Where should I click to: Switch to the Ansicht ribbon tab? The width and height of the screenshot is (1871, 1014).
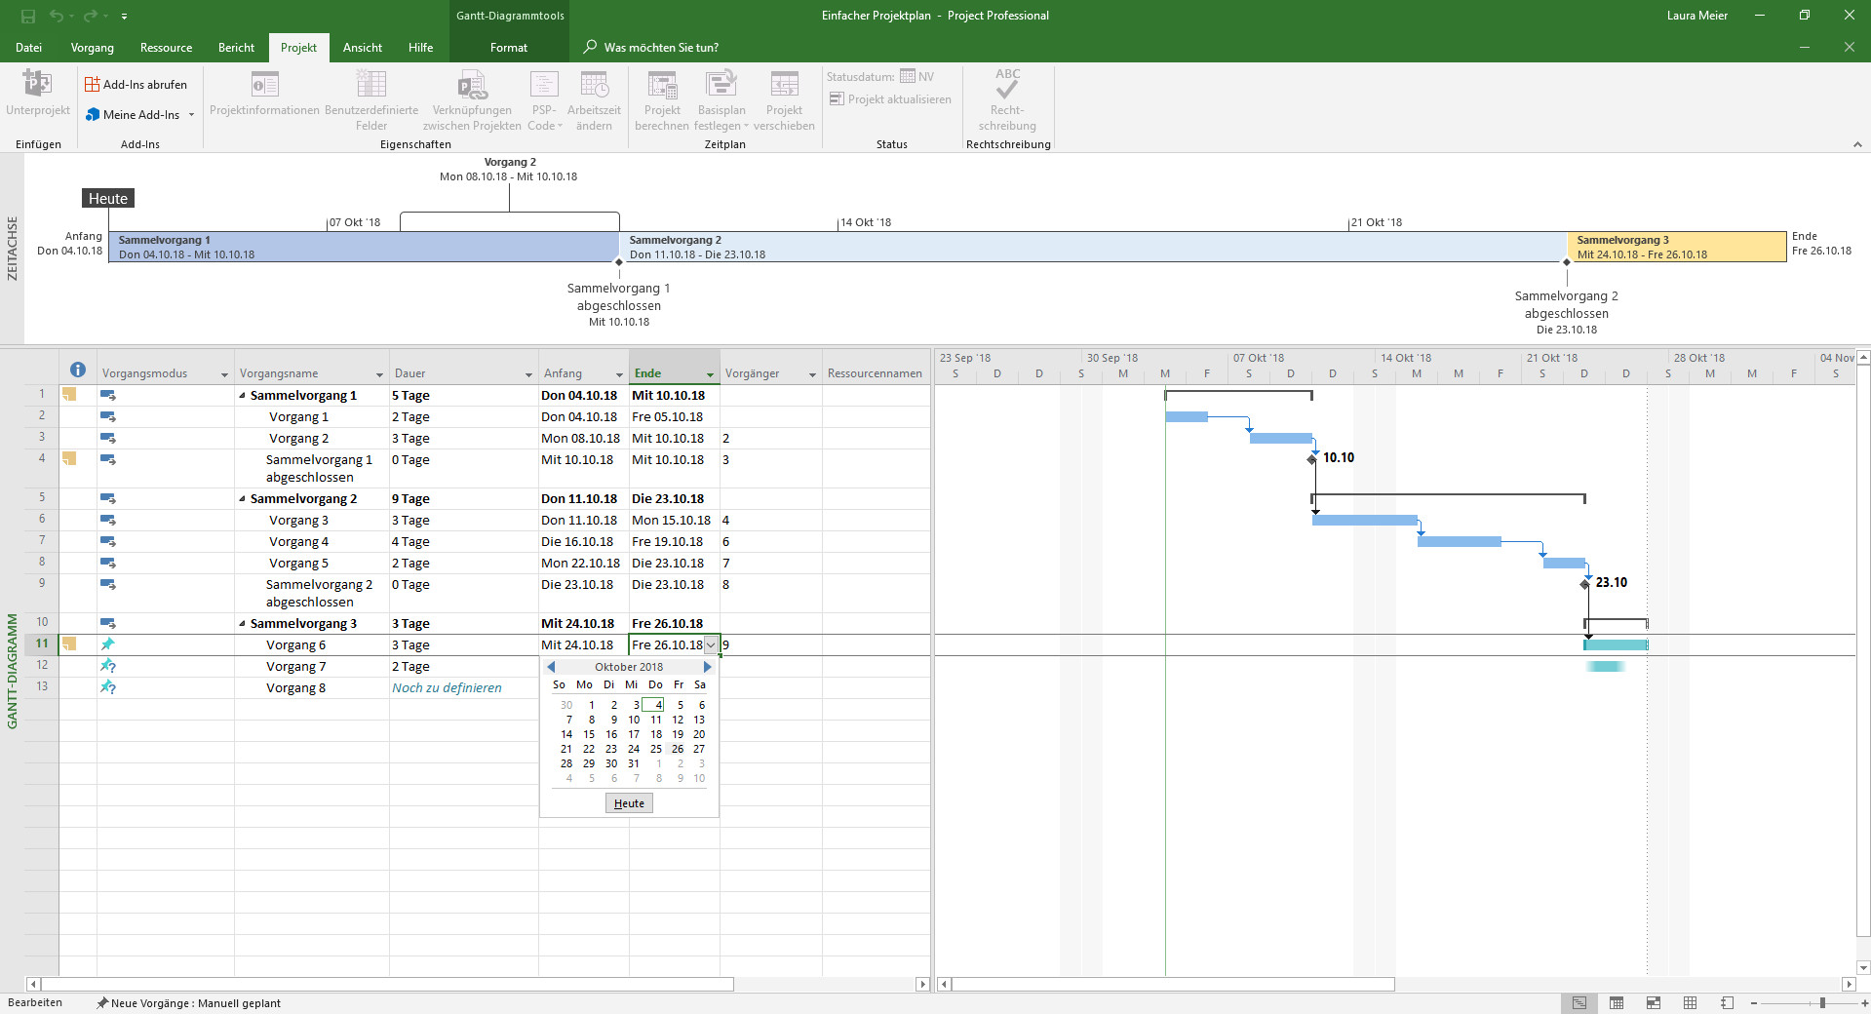pos(362,47)
